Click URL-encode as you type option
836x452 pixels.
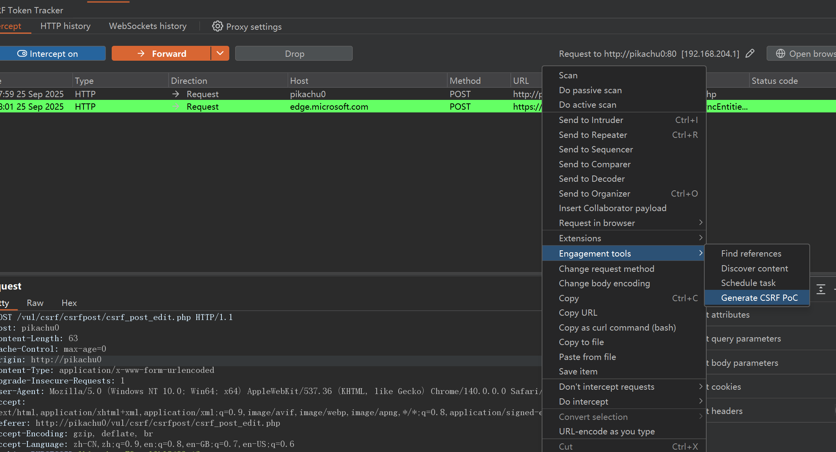[x=606, y=431]
